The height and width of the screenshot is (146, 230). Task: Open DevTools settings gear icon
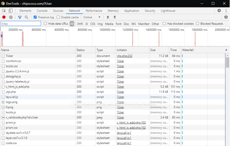click(x=219, y=10)
